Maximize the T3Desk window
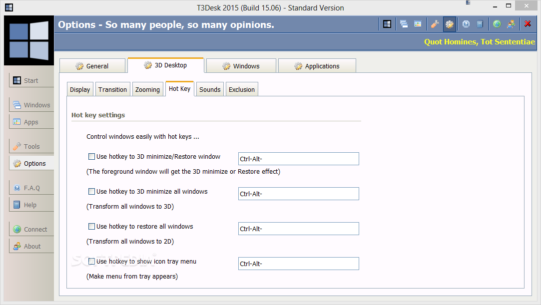The height and width of the screenshot is (305, 541). tap(509, 5)
